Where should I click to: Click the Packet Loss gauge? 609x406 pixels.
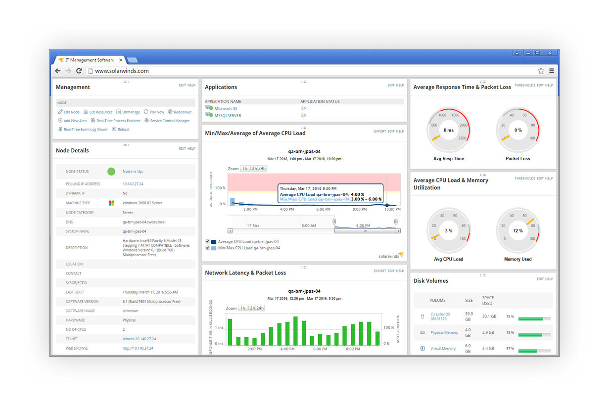[x=518, y=130]
